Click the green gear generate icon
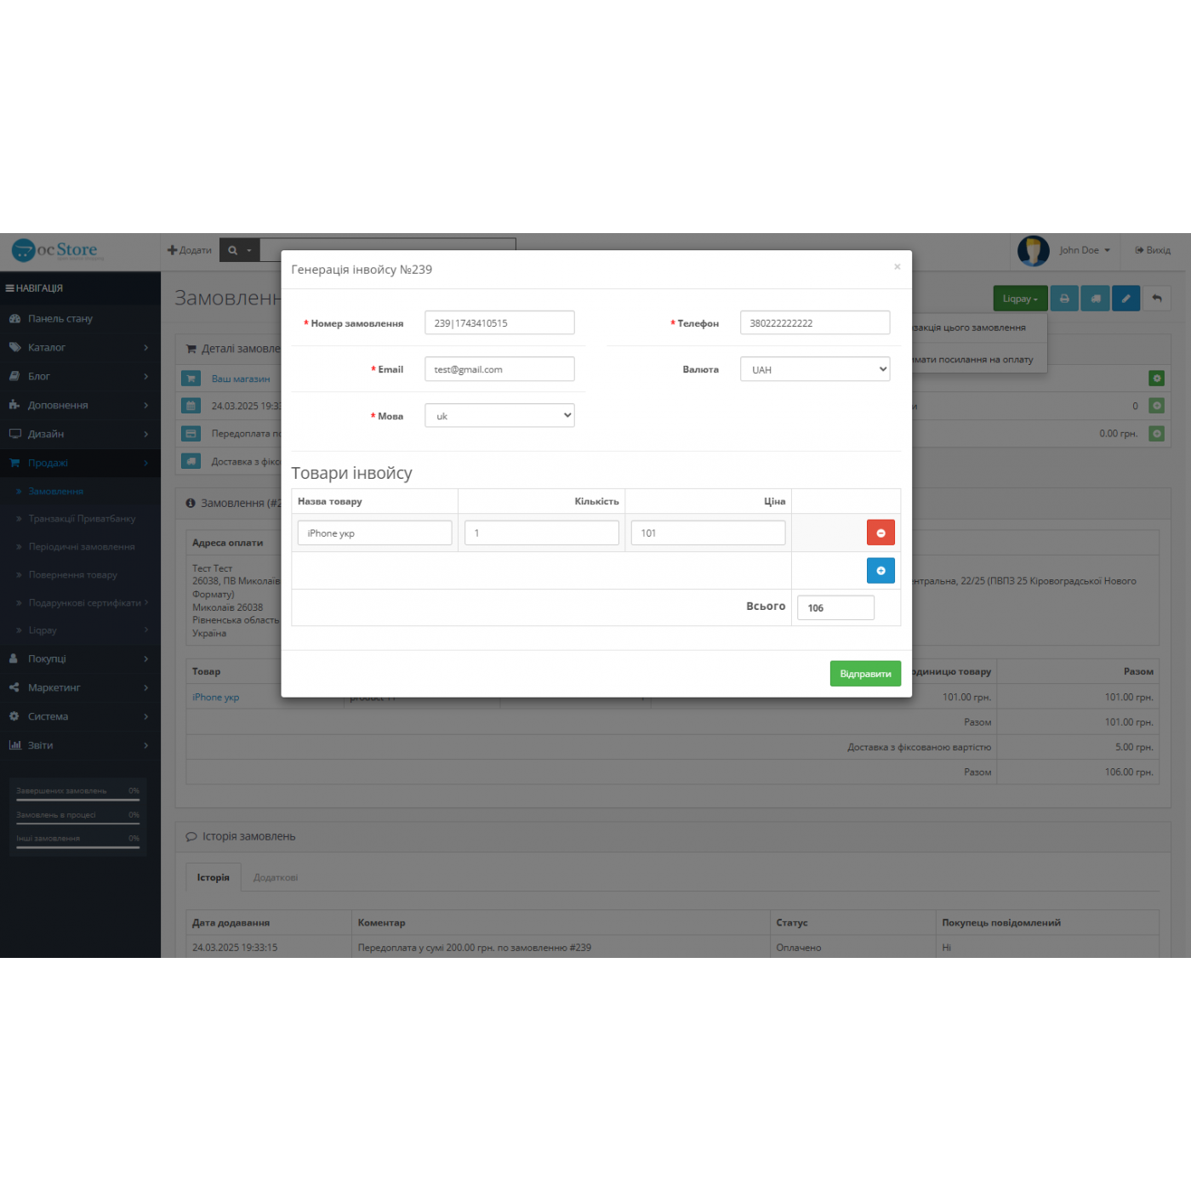 1156,378
